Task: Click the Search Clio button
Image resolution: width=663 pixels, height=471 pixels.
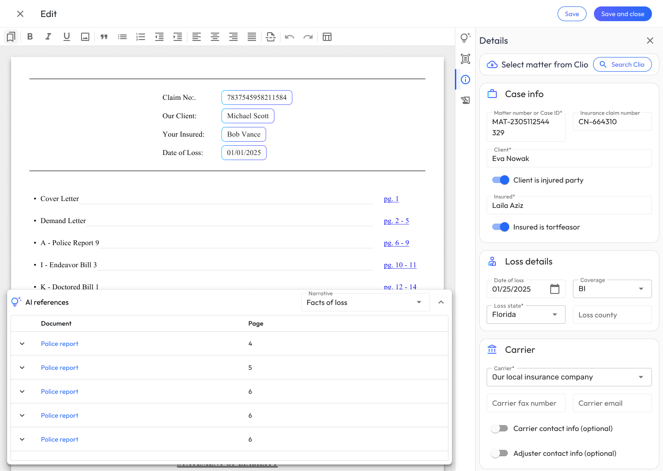Action: point(622,64)
